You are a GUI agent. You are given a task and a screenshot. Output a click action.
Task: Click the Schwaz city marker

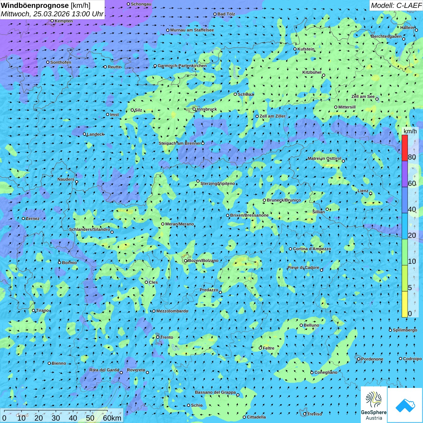[x=235, y=94]
